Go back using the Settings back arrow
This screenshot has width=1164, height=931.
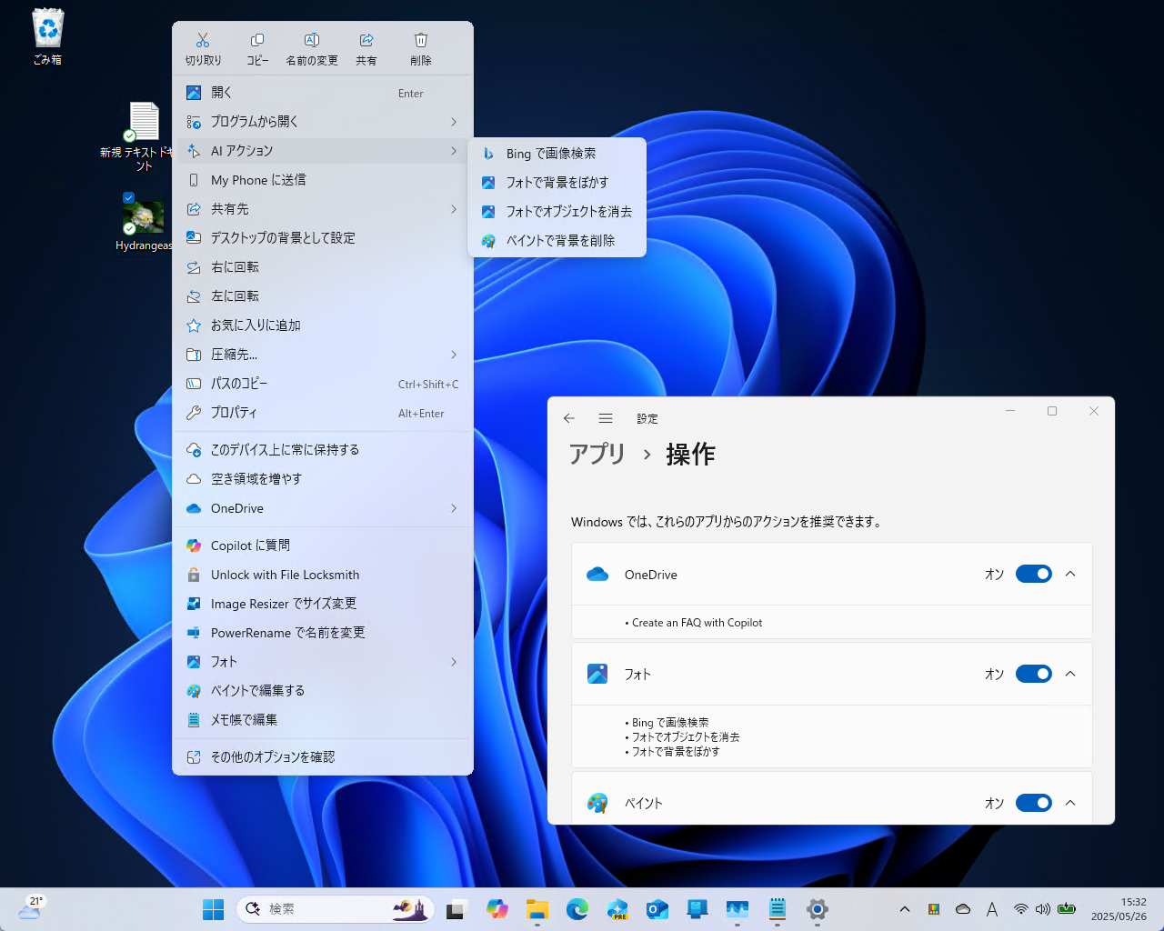569,418
